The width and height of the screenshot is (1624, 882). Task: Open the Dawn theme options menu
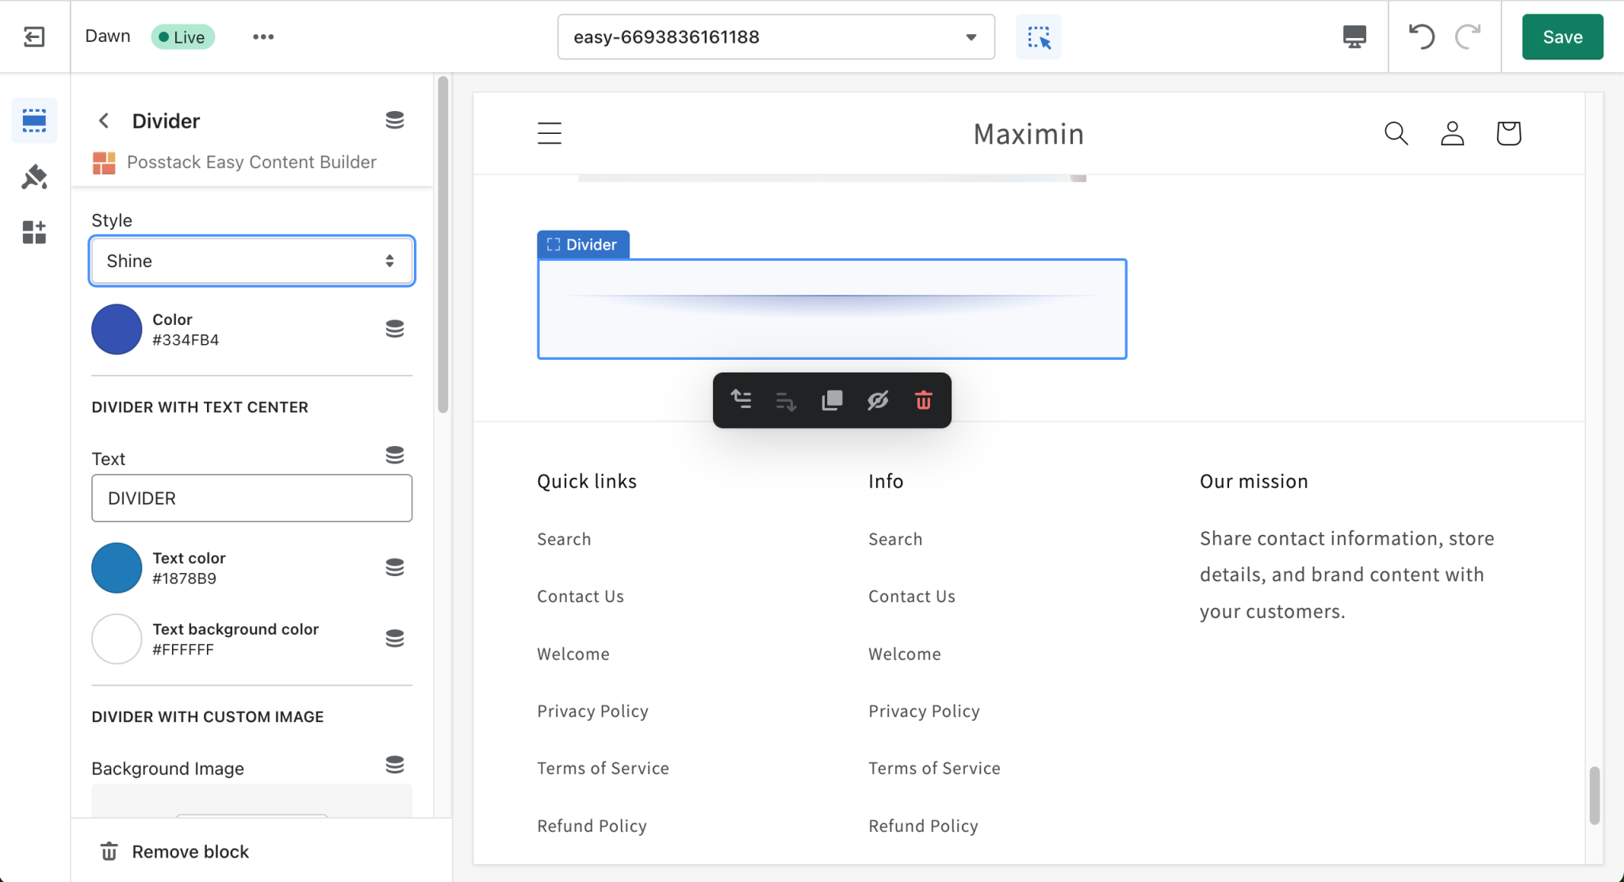[x=263, y=36]
